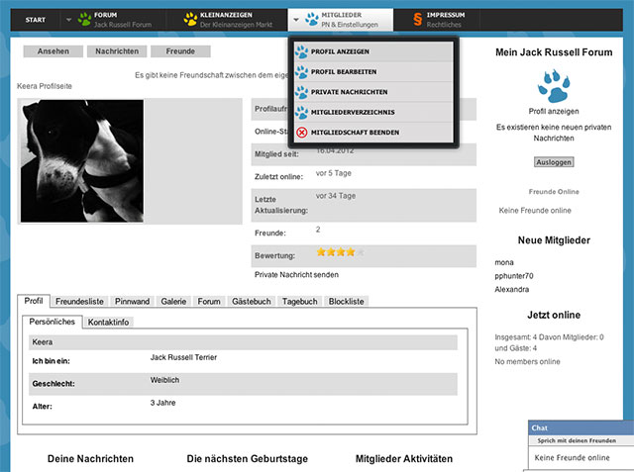The image size is (634, 472).
Task: Click the green paw Forum icon
Action: pos(84,19)
